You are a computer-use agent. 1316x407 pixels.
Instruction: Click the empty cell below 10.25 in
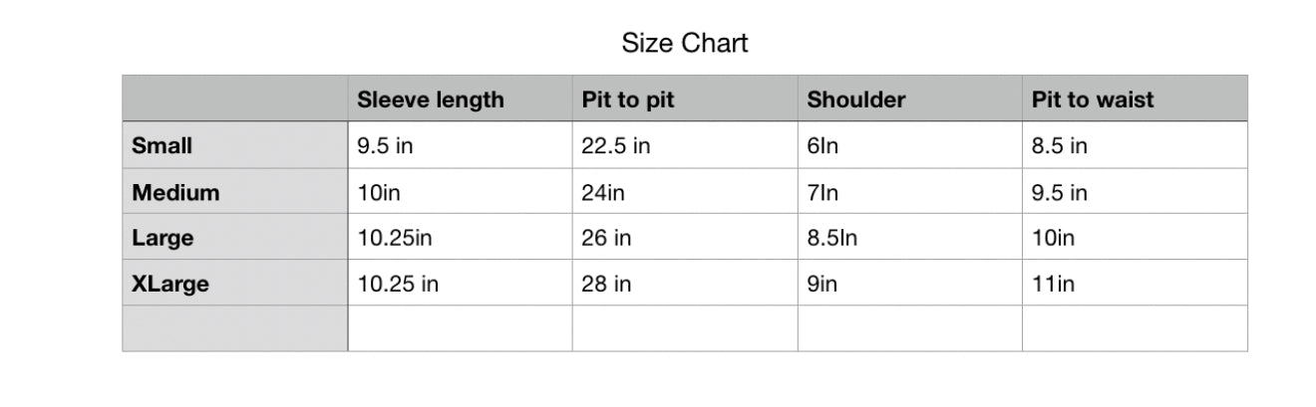click(460, 328)
